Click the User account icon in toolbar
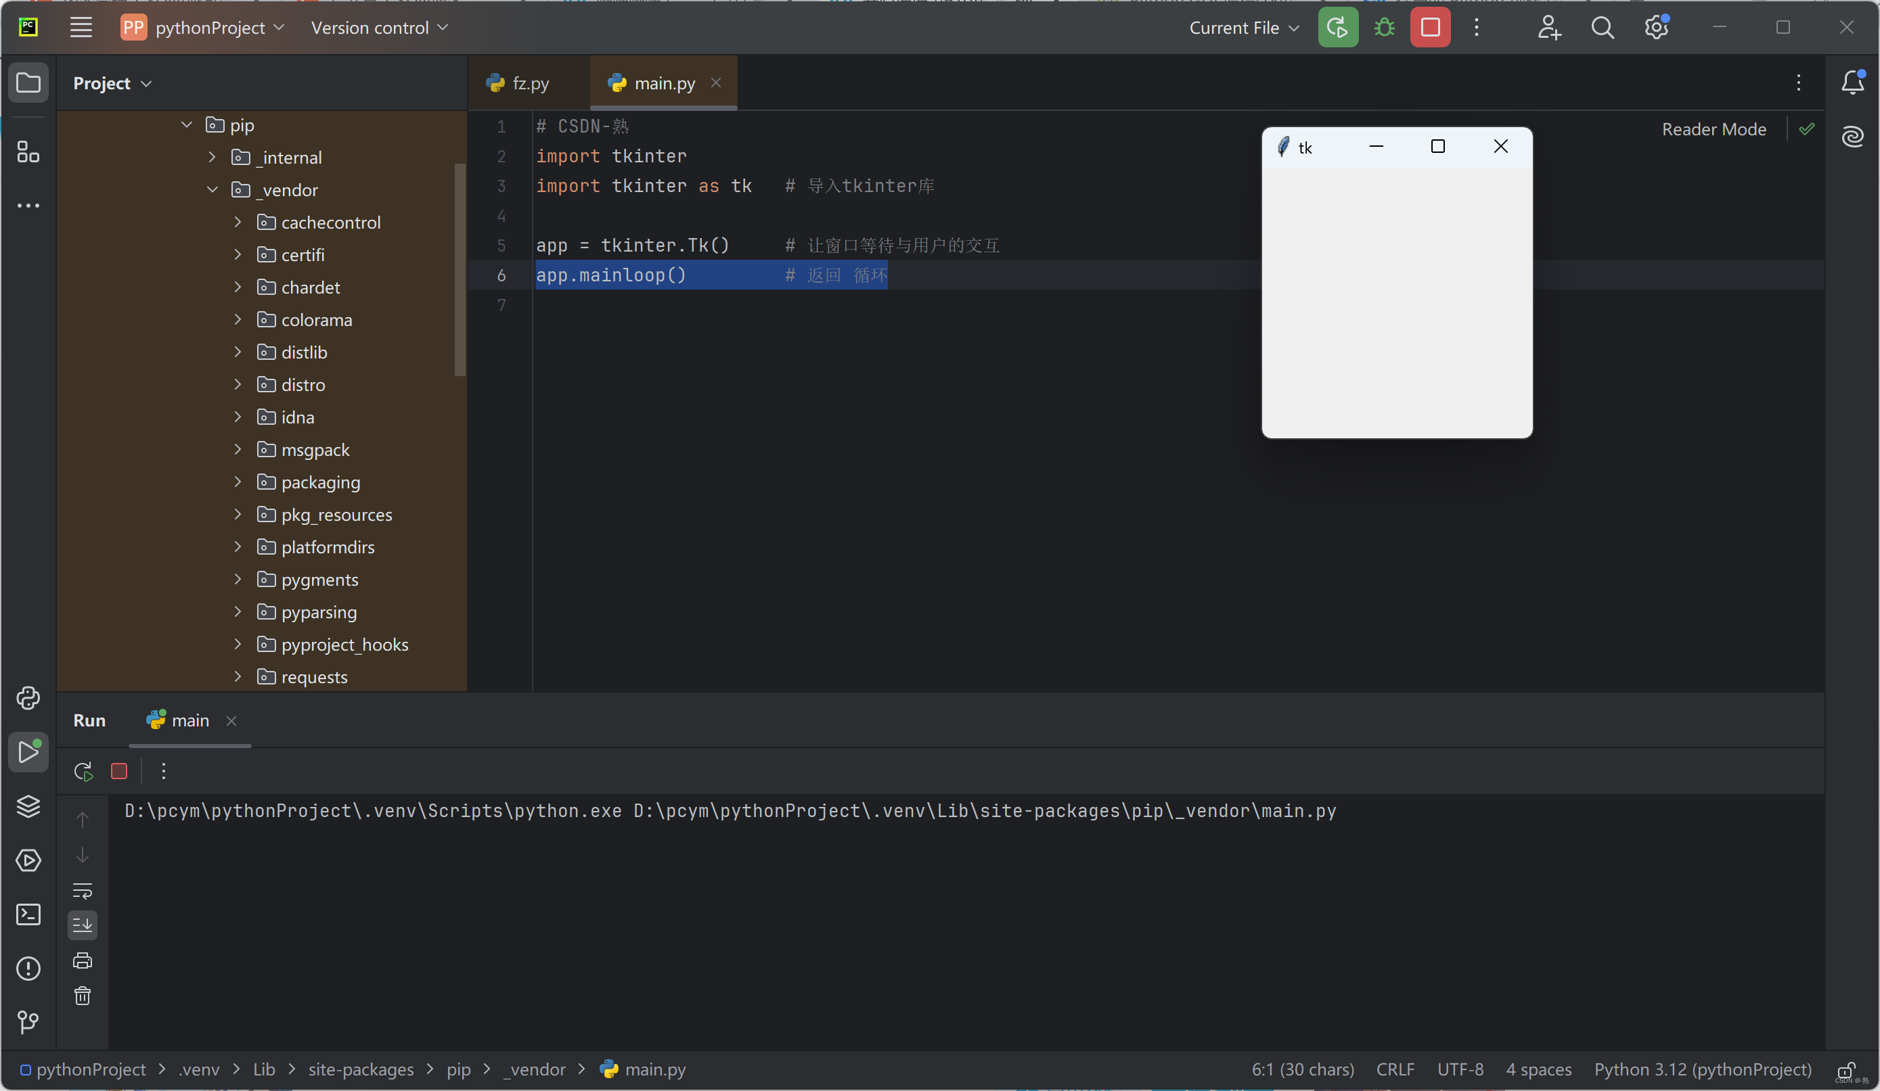 point(1548,27)
